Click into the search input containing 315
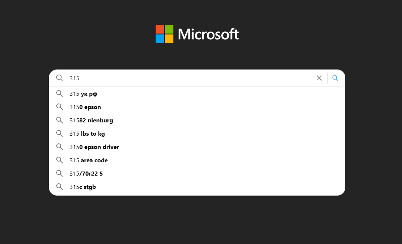This screenshot has height=244, width=402. coord(185,78)
